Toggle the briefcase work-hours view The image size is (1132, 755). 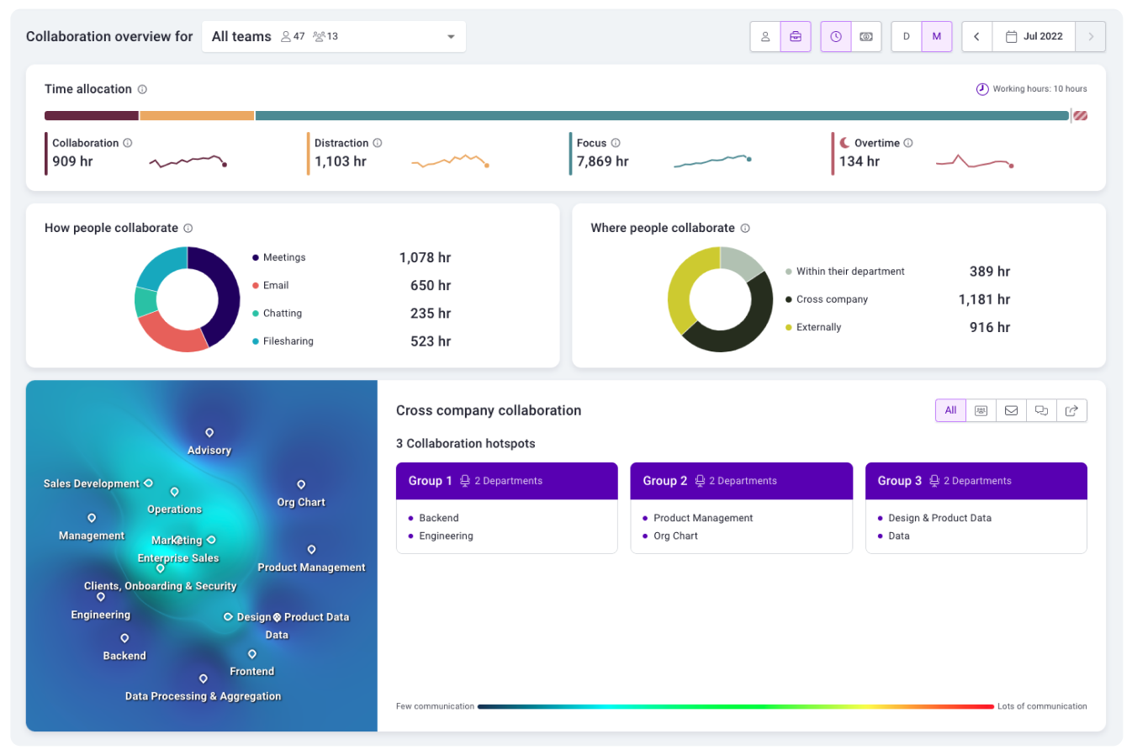click(795, 36)
